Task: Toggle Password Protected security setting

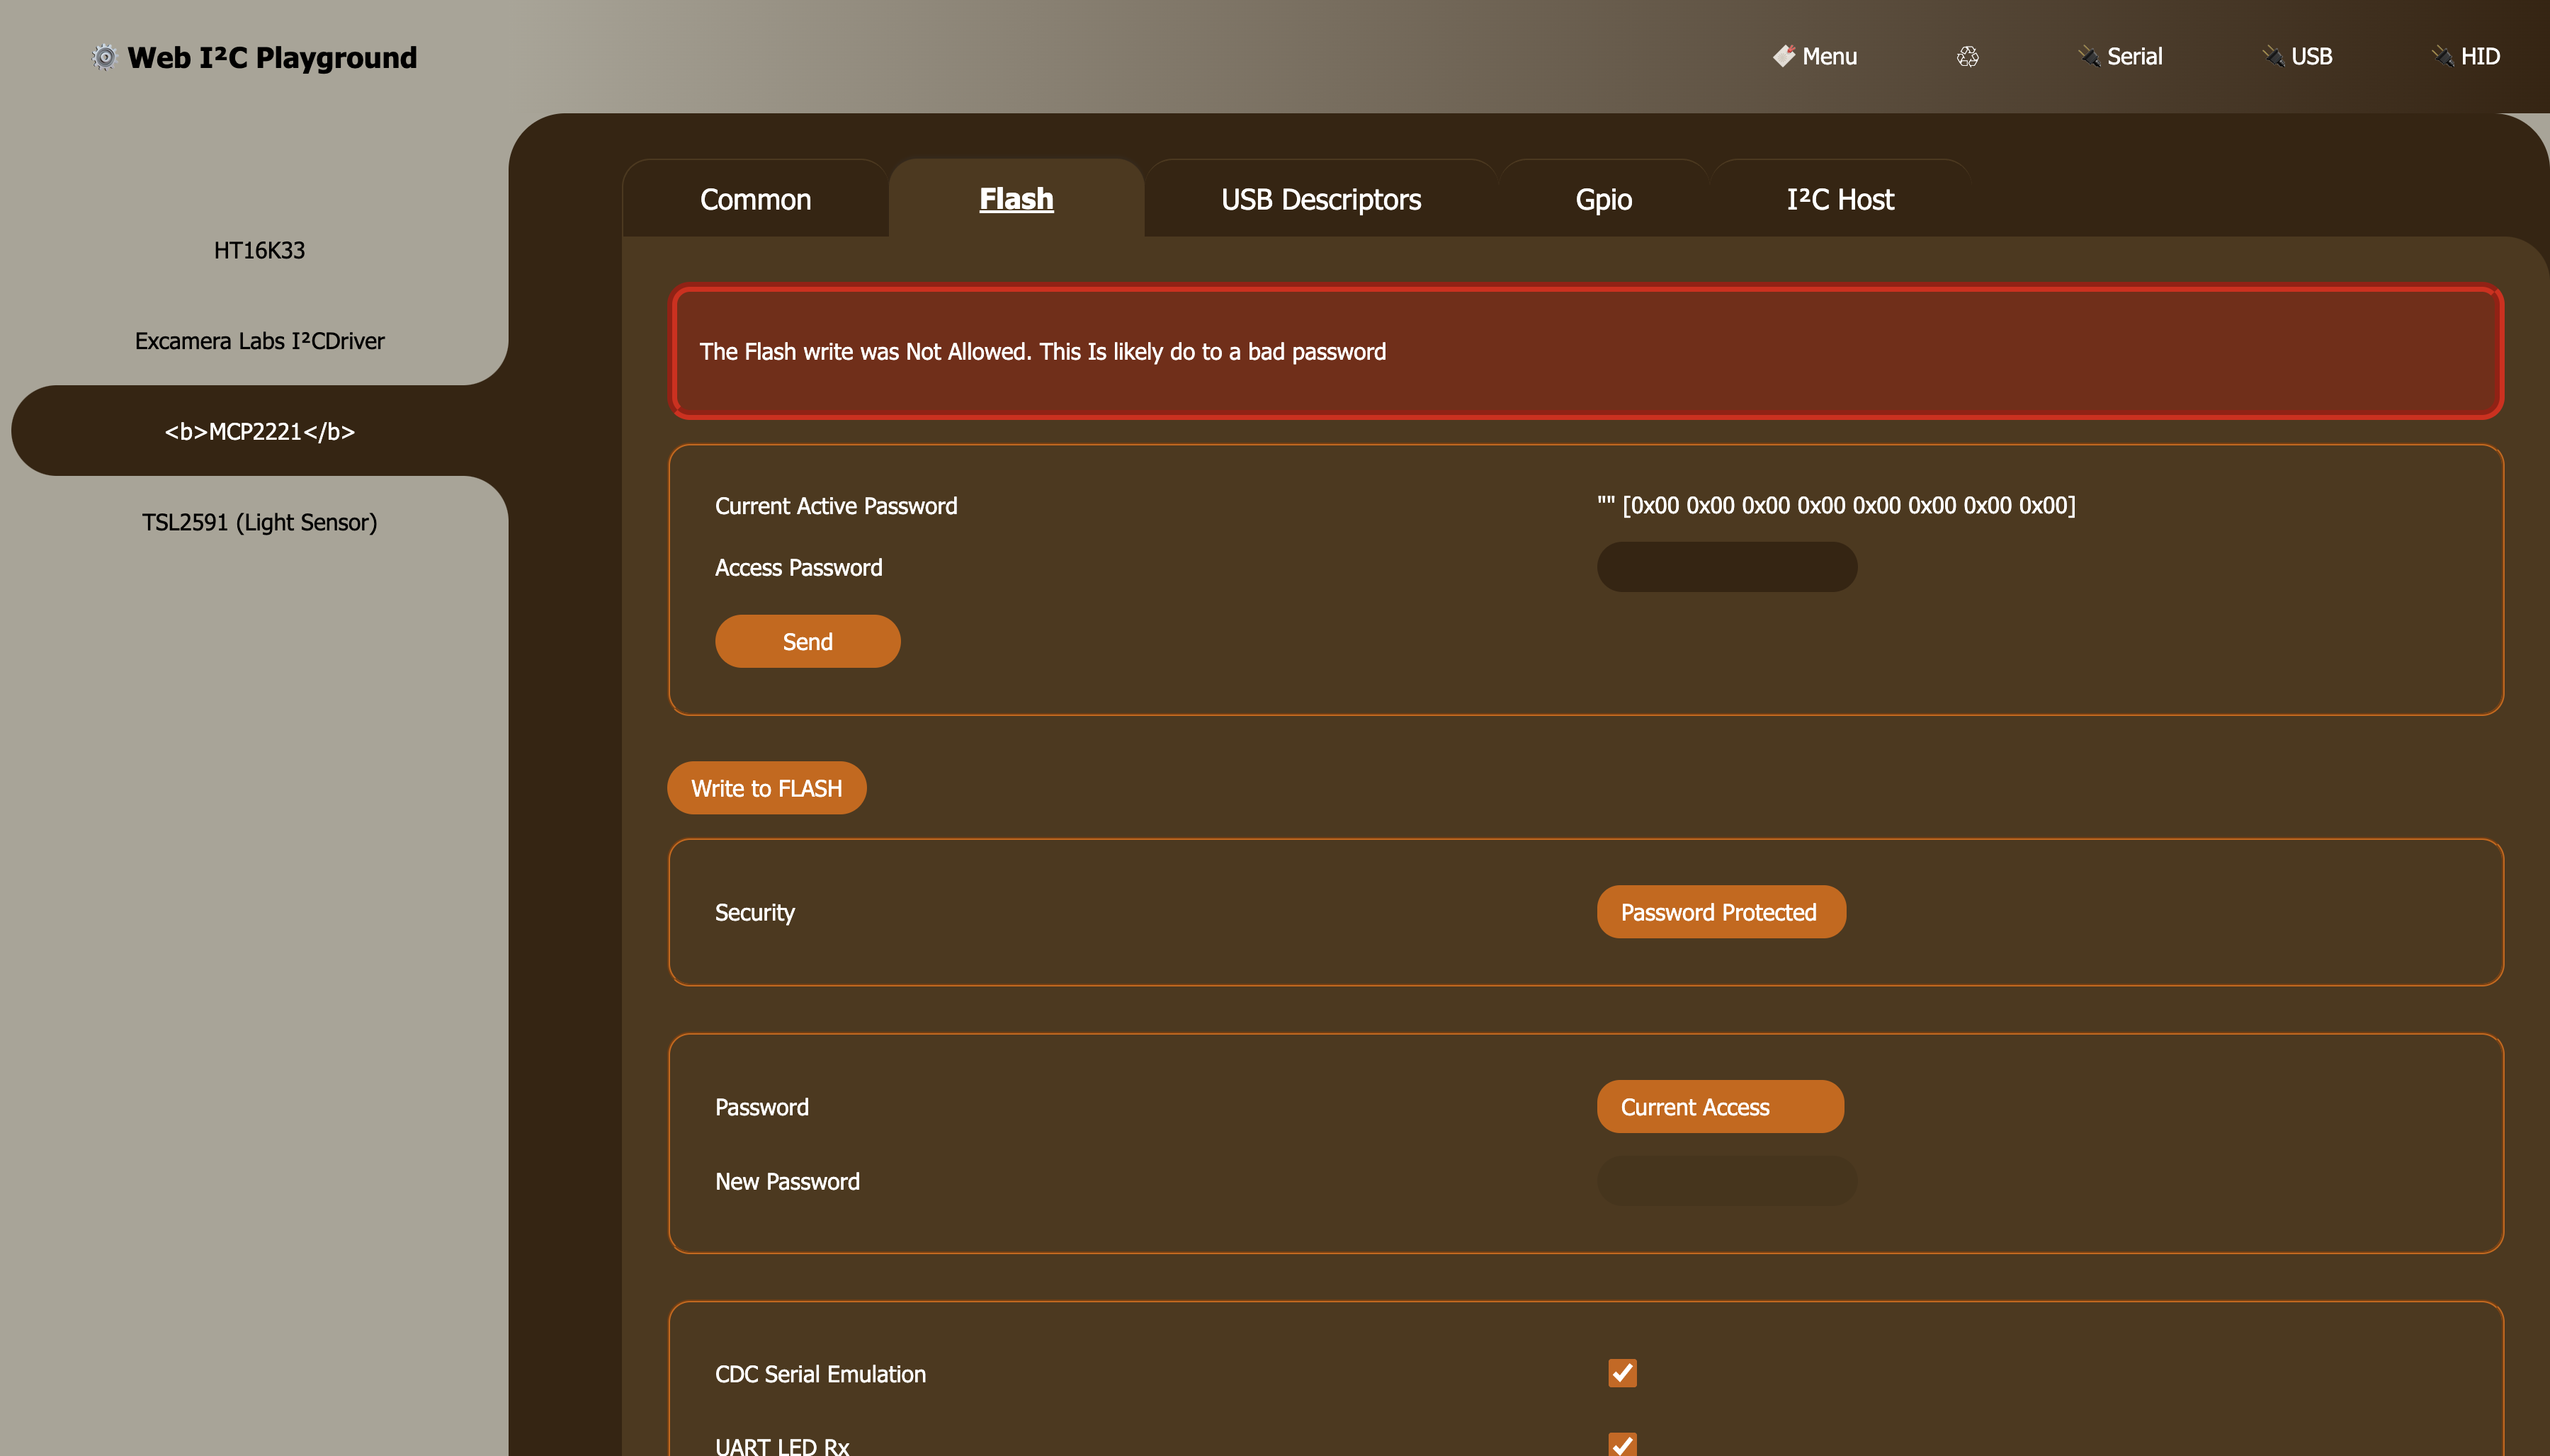Action: click(1718, 910)
